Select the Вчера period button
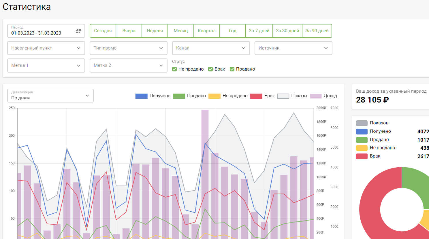This screenshot has width=429, height=239. click(129, 31)
